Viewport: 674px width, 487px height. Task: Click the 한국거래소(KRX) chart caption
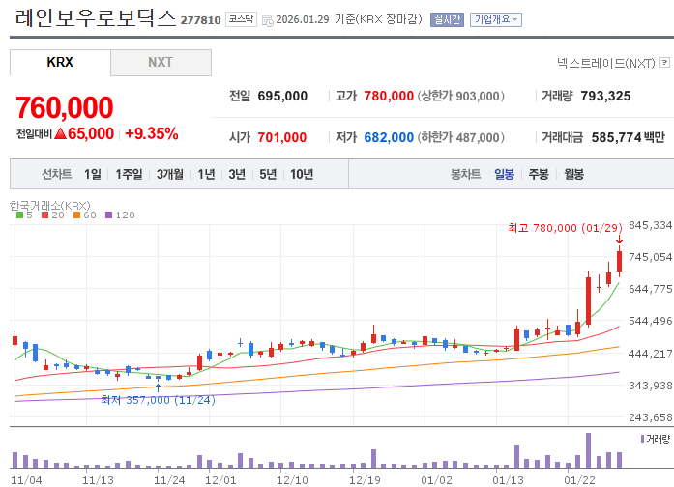point(50,205)
